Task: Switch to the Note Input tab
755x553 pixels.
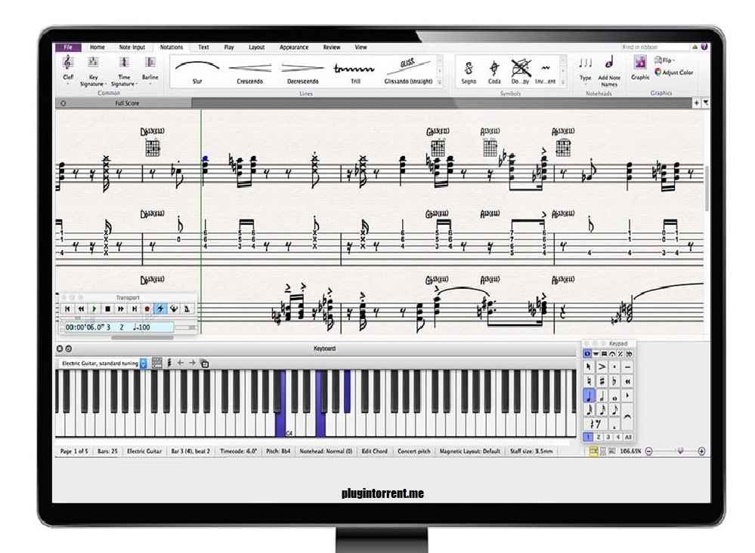Action: [132, 47]
